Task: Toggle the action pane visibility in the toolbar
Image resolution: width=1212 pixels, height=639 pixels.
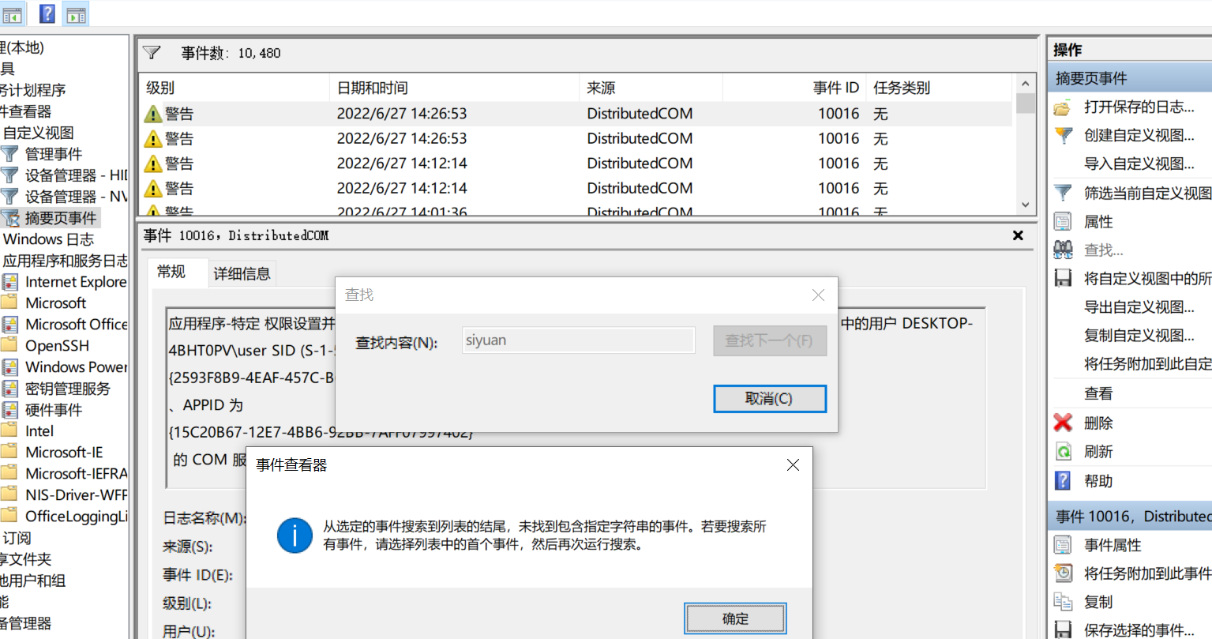Action: point(76,13)
